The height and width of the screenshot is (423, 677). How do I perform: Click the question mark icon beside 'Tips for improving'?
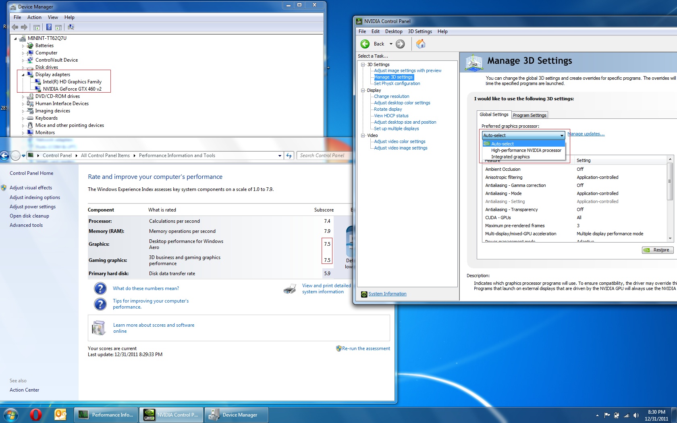click(100, 304)
